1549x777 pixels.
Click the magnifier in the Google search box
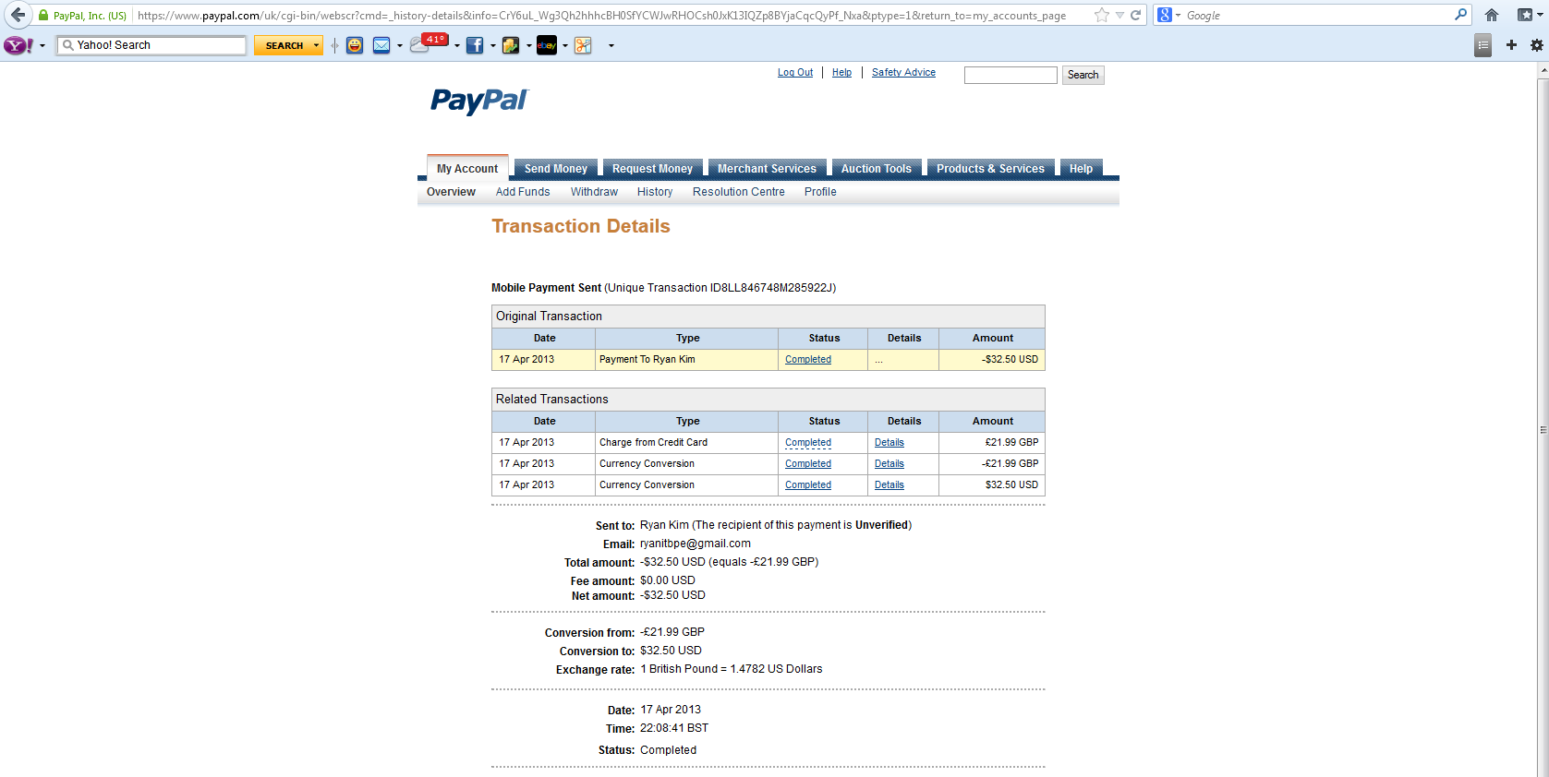1460,15
